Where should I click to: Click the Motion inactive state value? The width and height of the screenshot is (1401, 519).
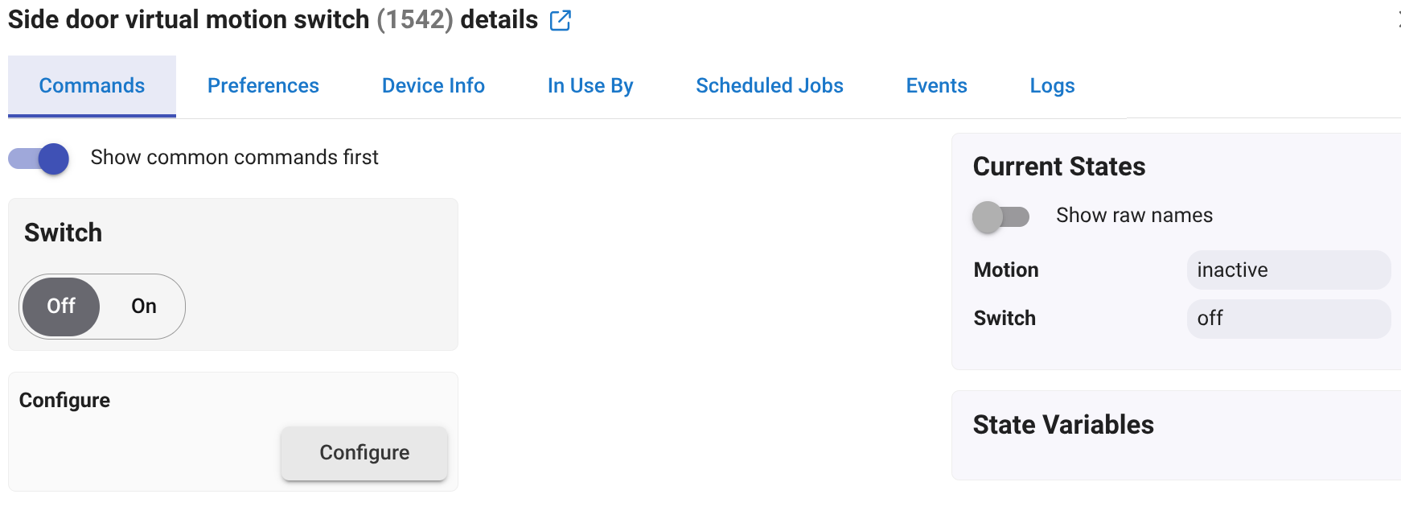[x=1288, y=270]
